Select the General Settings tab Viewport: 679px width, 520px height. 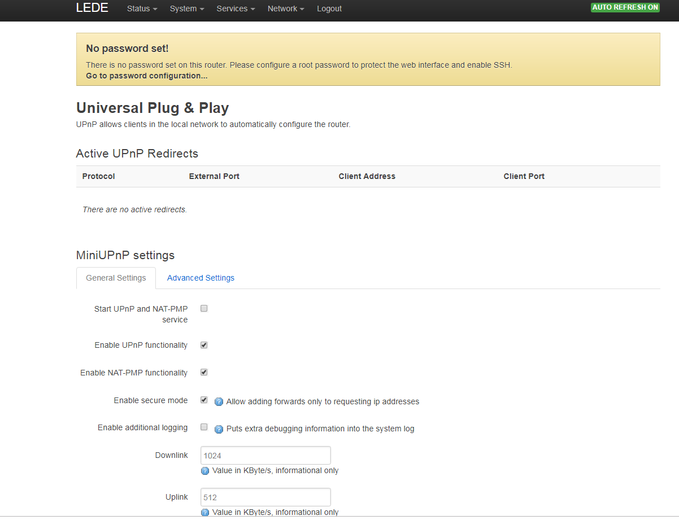click(x=116, y=278)
